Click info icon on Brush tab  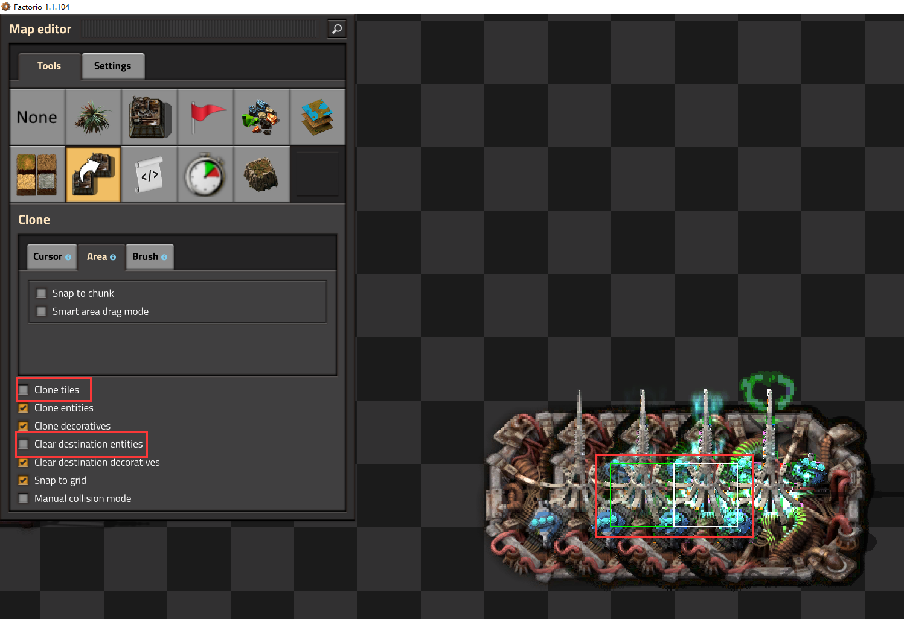pos(164,257)
